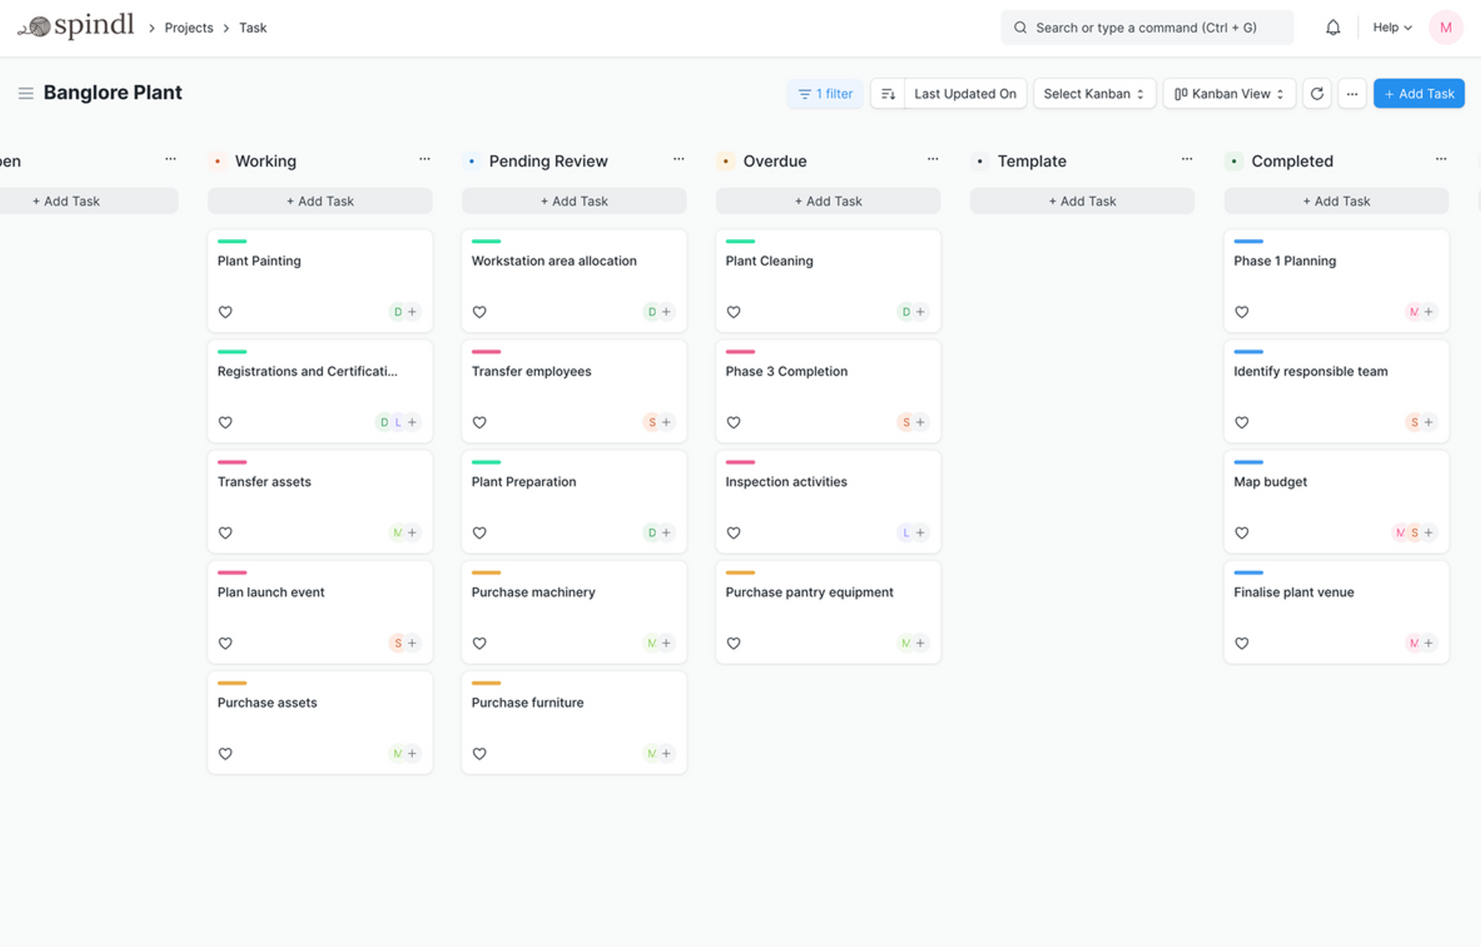Expand the Help dropdown

coord(1392,27)
